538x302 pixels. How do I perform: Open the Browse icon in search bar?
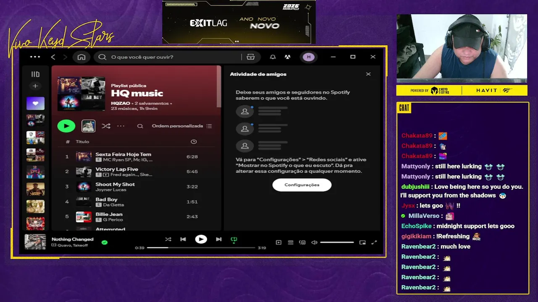point(251,57)
